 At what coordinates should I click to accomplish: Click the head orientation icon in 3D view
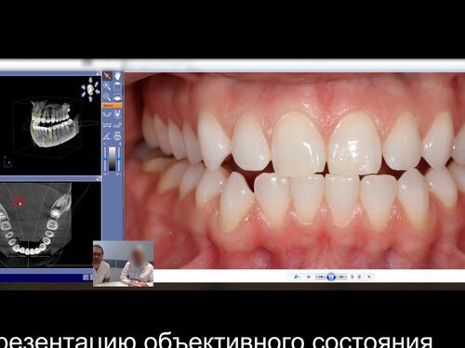click(x=90, y=89)
